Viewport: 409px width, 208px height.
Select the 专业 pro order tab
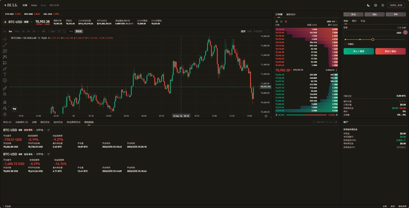click(x=363, y=21)
